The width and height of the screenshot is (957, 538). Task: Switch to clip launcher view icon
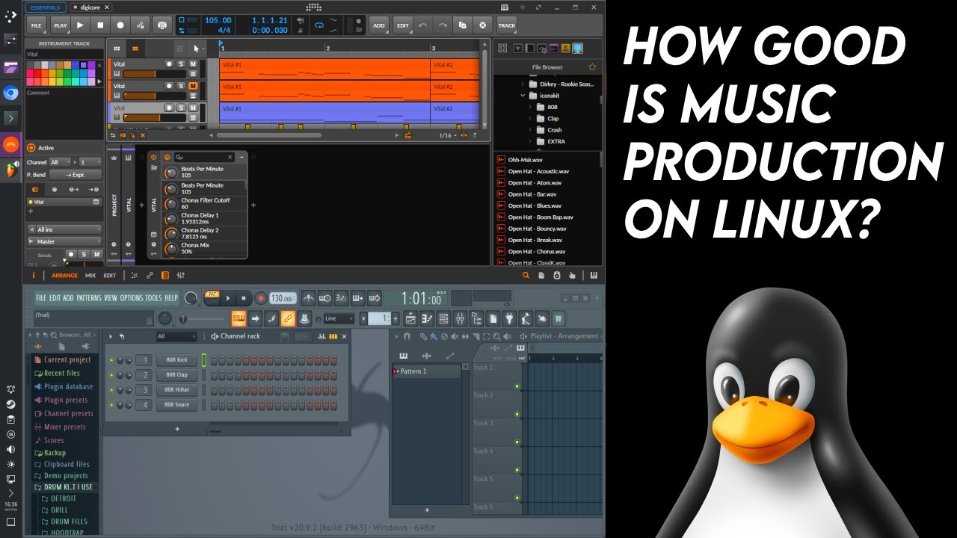[117, 49]
